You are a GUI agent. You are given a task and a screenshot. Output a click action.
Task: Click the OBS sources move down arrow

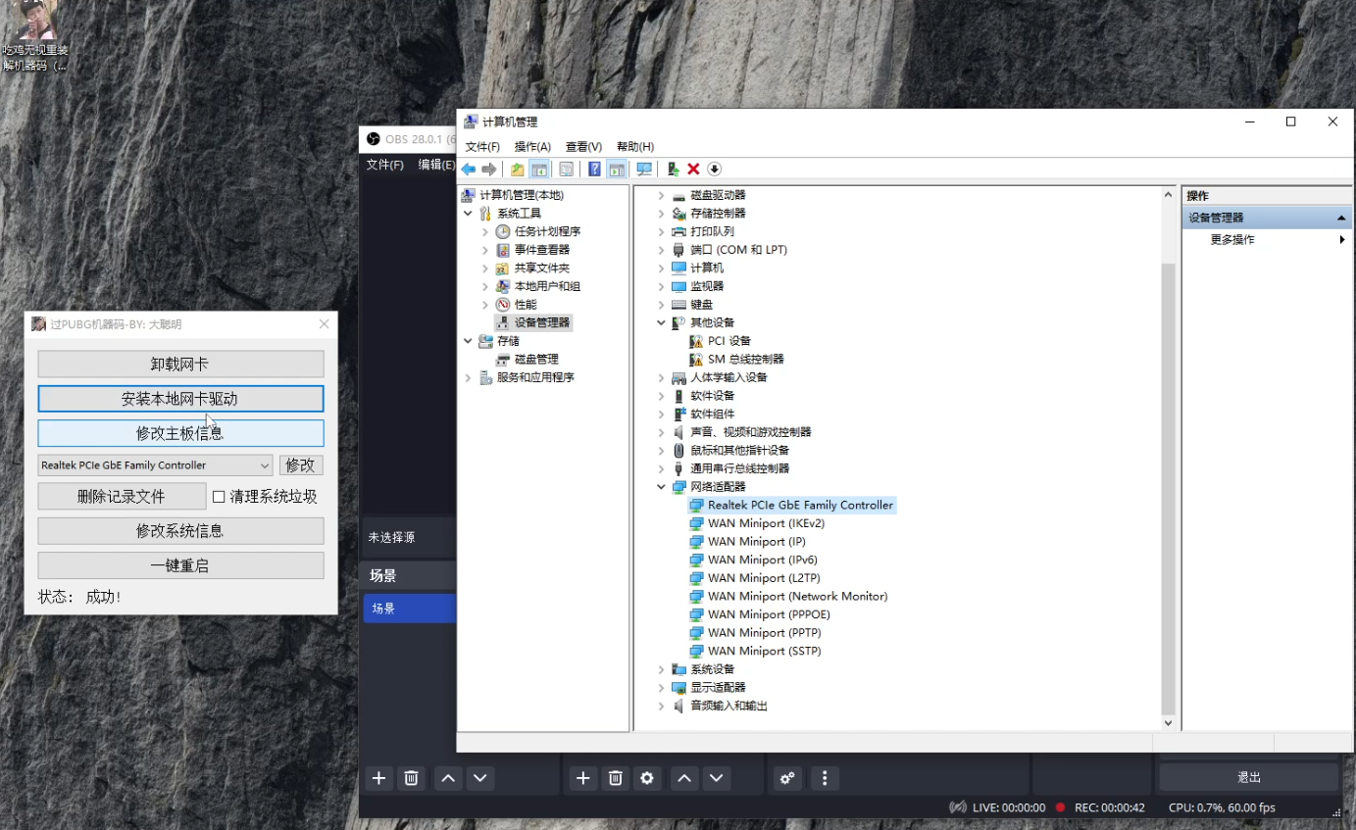coord(717,778)
